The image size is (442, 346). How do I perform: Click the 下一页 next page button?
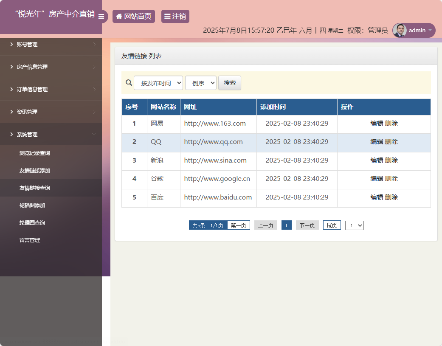pos(307,225)
